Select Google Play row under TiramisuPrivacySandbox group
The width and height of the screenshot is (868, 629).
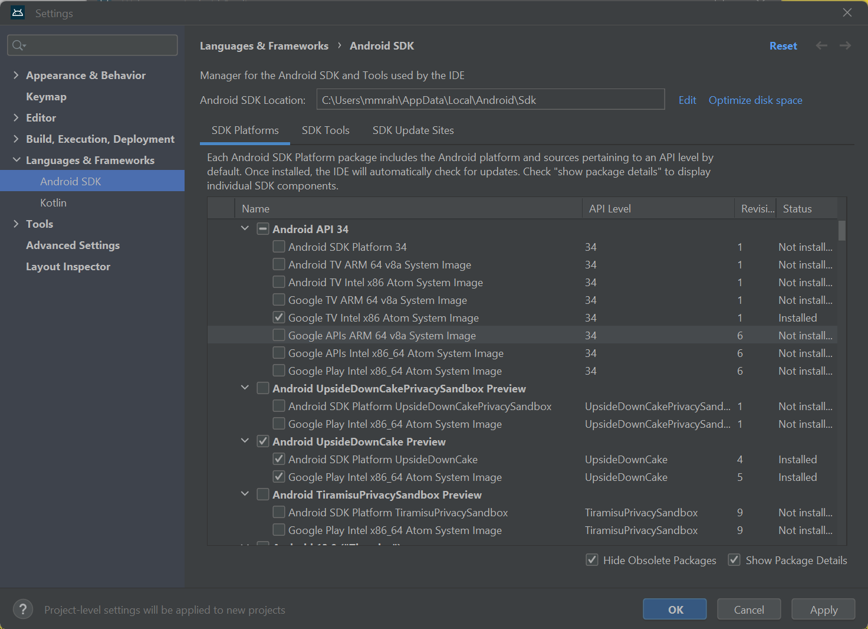[x=522, y=530]
